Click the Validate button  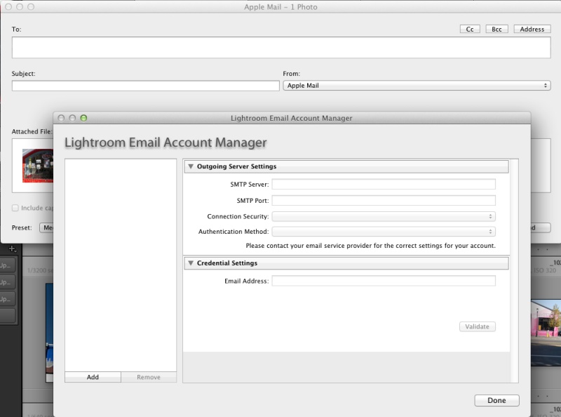tap(478, 326)
